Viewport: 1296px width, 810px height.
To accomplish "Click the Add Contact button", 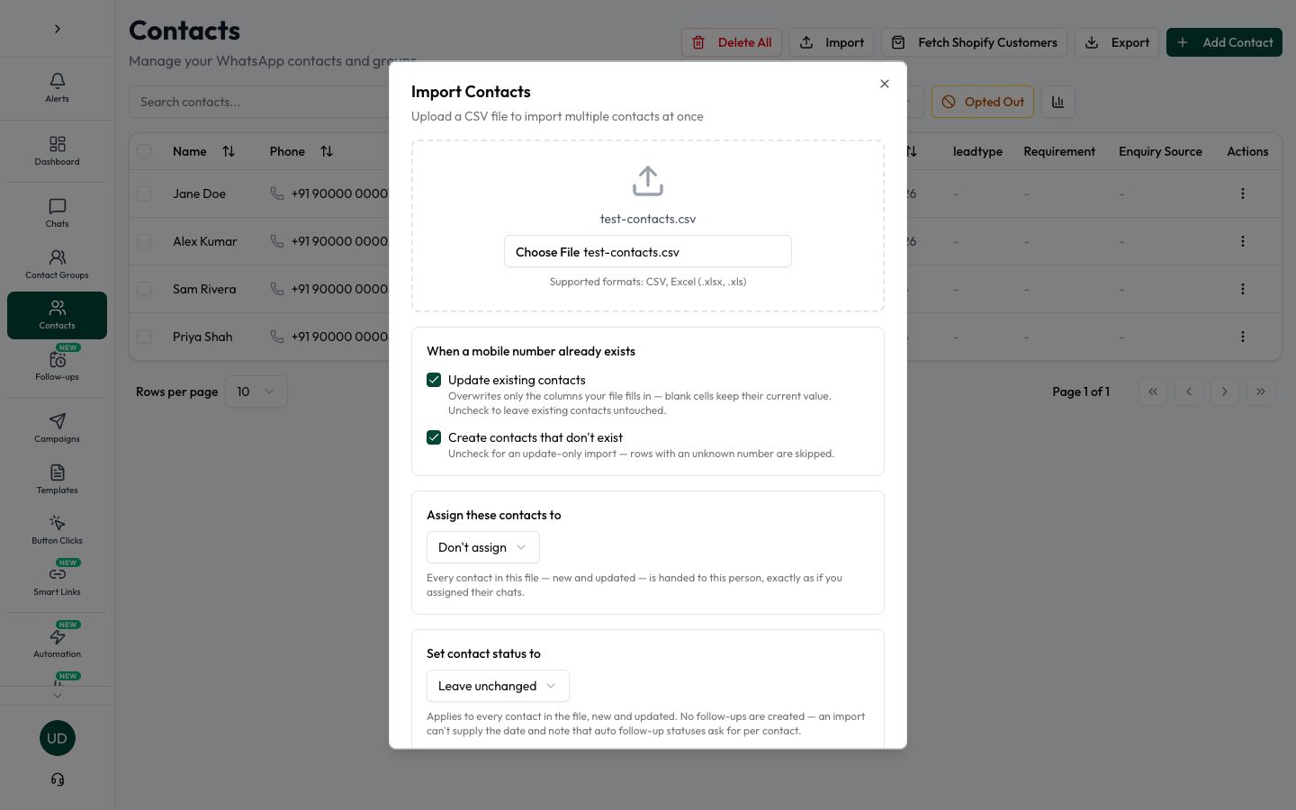I will (x=1224, y=42).
